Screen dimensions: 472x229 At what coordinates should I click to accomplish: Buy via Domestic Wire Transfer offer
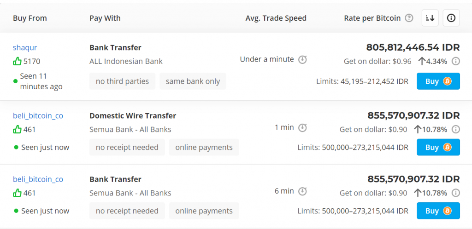click(x=438, y=147)
